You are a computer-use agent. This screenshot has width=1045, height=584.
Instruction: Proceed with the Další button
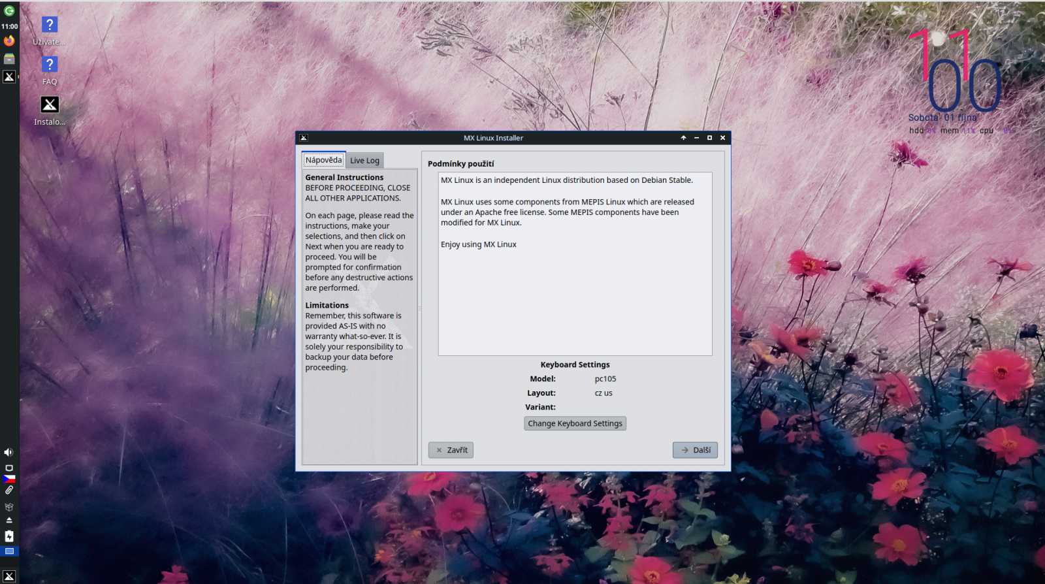pyautogui.click(x=696, y=450)
